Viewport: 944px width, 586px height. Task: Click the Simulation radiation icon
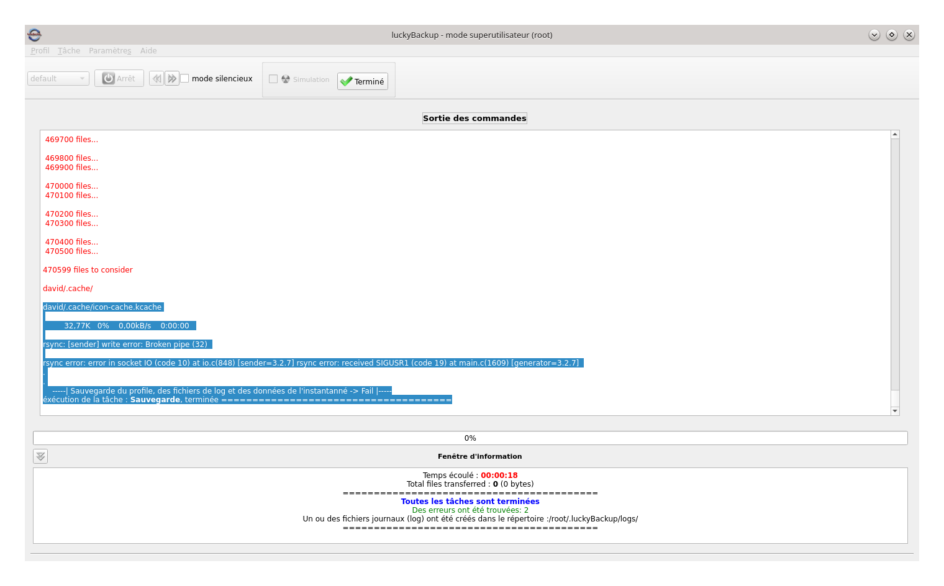pyautogui.click(x=286, y=79)
